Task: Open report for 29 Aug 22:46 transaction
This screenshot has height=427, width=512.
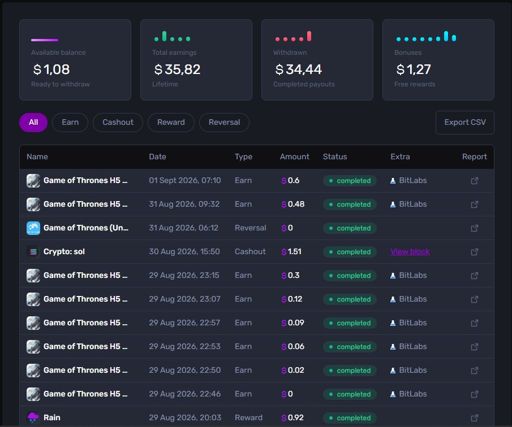Action: [475, 394]
